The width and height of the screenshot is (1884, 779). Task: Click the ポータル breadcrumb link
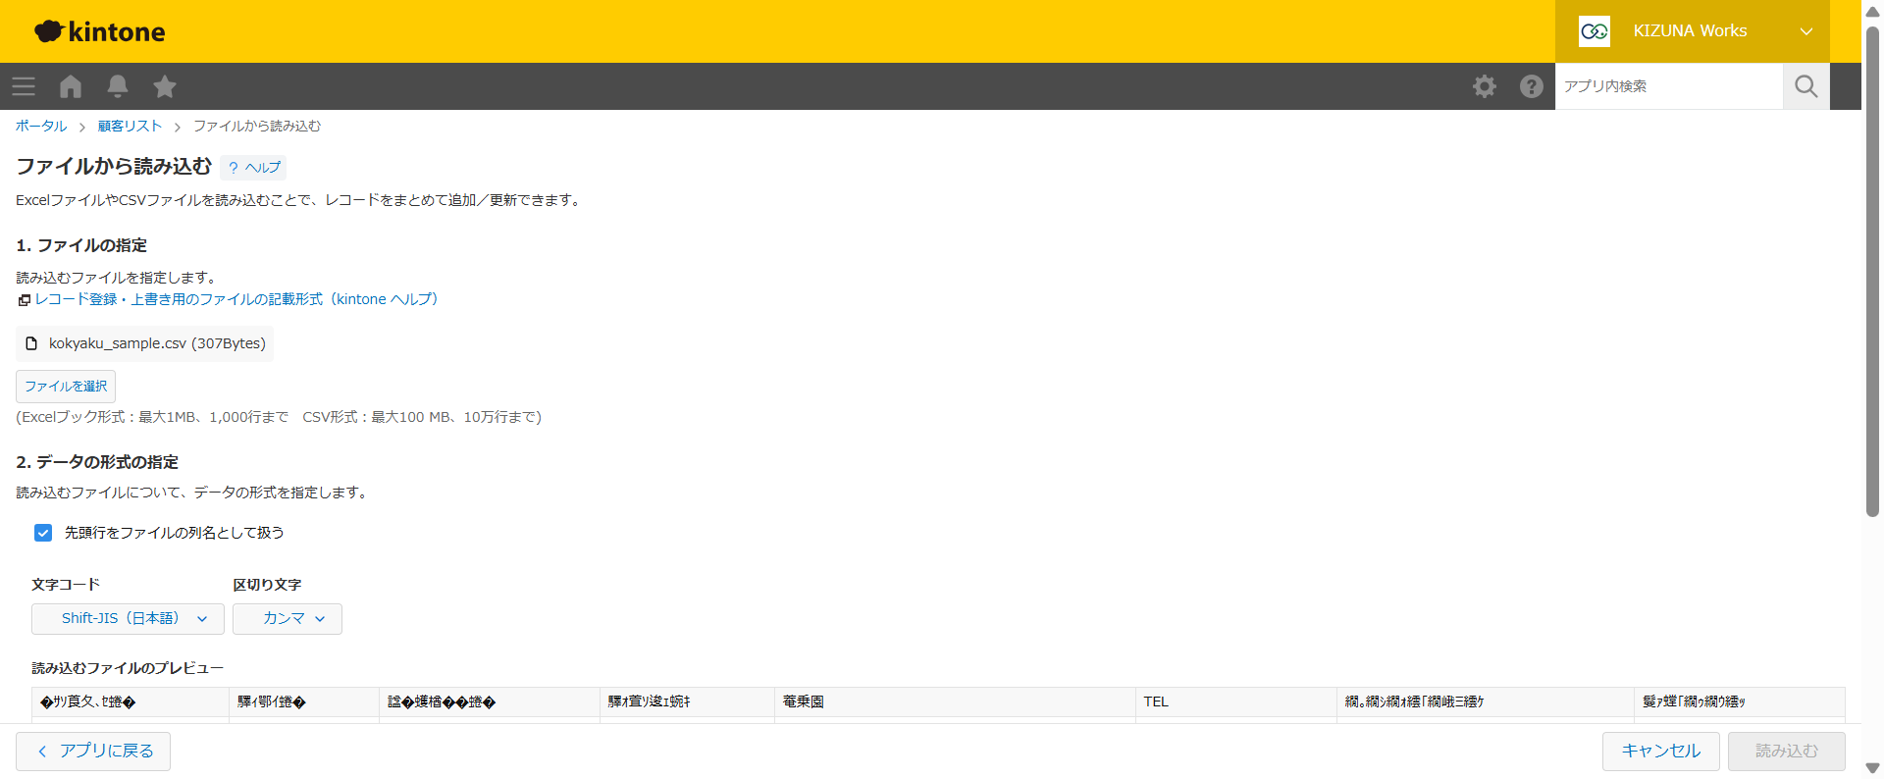coord(41,126)
